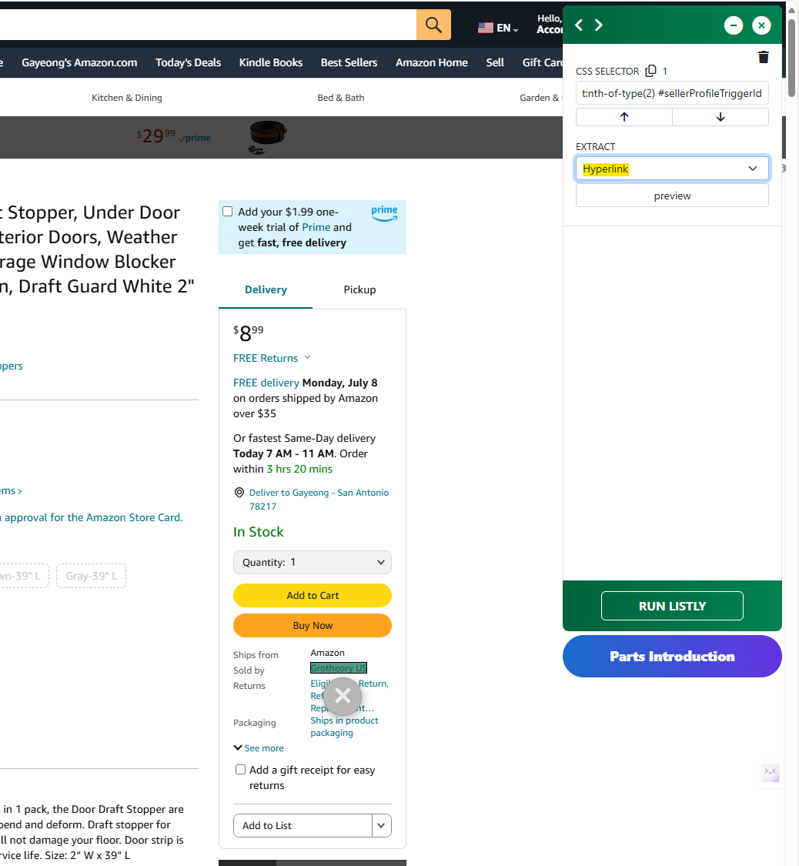The width and height of the screenshot is (799, 866).
Task: Open Best Sellers in the nav bar
Action: [349, 62]
